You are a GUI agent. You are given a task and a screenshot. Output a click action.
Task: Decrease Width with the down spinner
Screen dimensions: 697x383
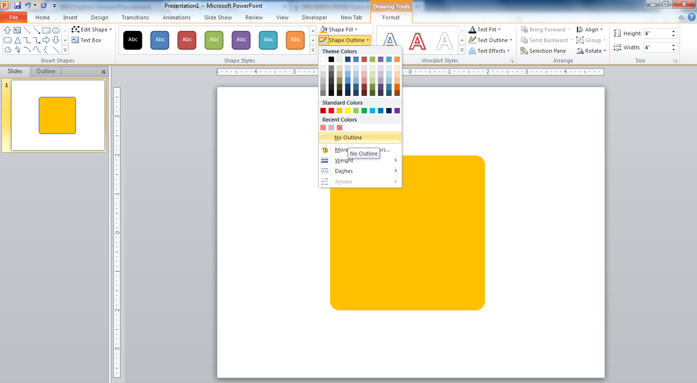click(674, 50)
